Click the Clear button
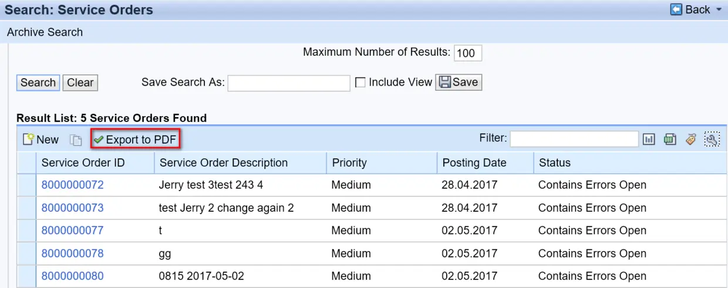This screenshot has height=288, width=728. (x=80, y=83)
